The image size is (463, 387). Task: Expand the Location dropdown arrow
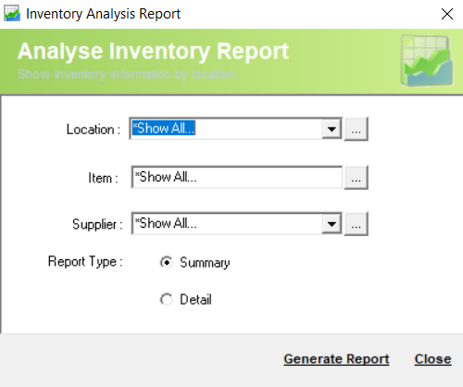click(332, 129)
